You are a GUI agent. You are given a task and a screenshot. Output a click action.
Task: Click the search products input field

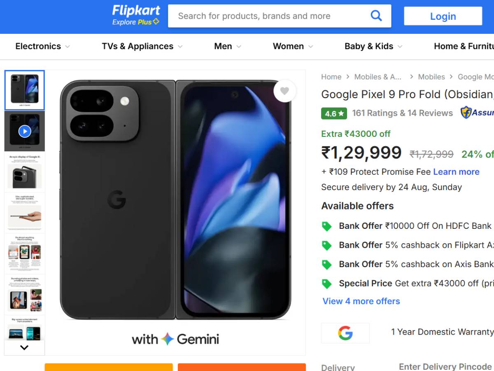[268, 16]
